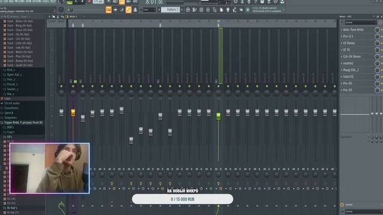Expand the Clap's folder
Screen dimensions: 383x215
(11, 132)
